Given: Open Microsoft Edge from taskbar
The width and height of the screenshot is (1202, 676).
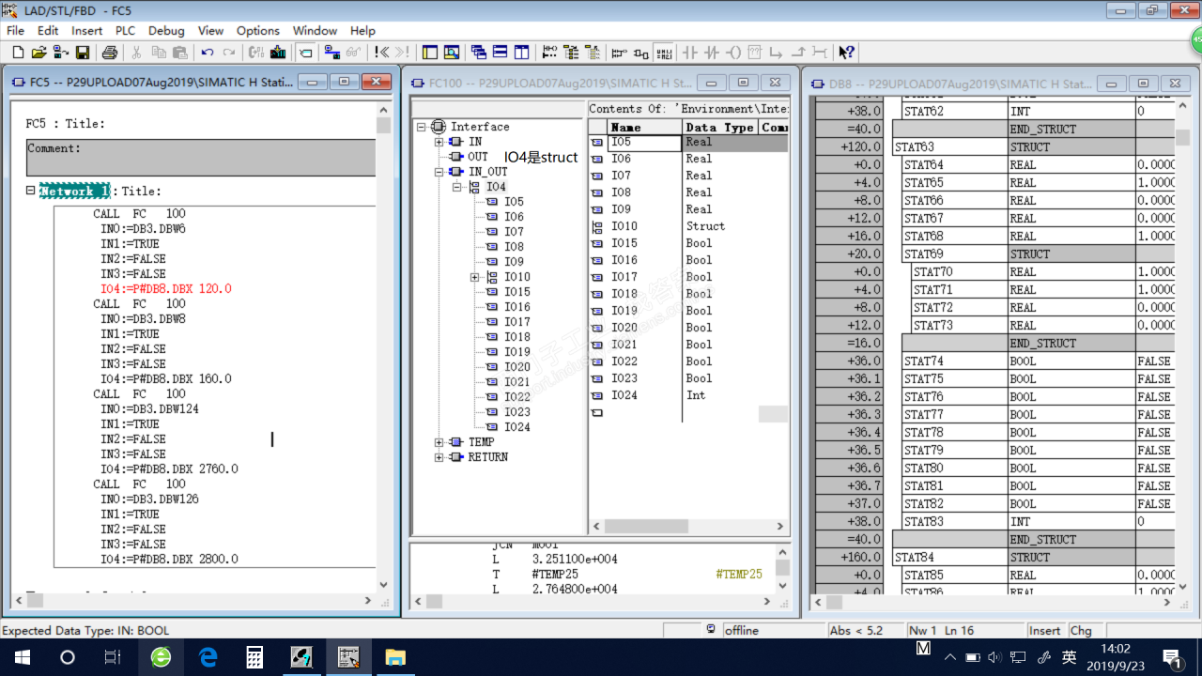Looking at the screenshot, I should [208, 657].
